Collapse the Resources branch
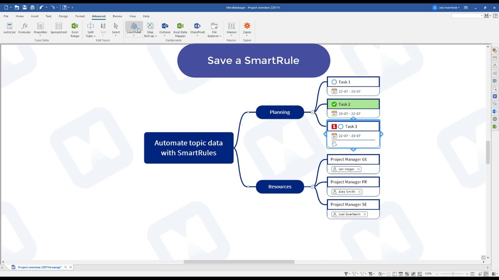499x280 pixels. pos(313,187)
